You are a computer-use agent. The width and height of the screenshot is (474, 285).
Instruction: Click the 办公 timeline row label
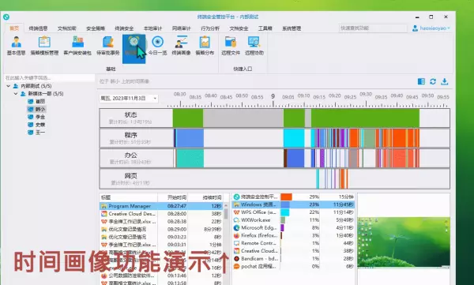pyautogui.click(x=130, y=156)
